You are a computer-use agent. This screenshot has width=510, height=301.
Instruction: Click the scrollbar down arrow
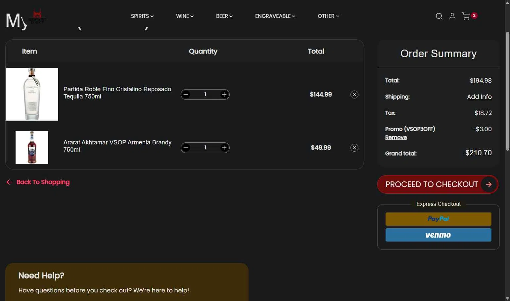click(x=507, y=298)
